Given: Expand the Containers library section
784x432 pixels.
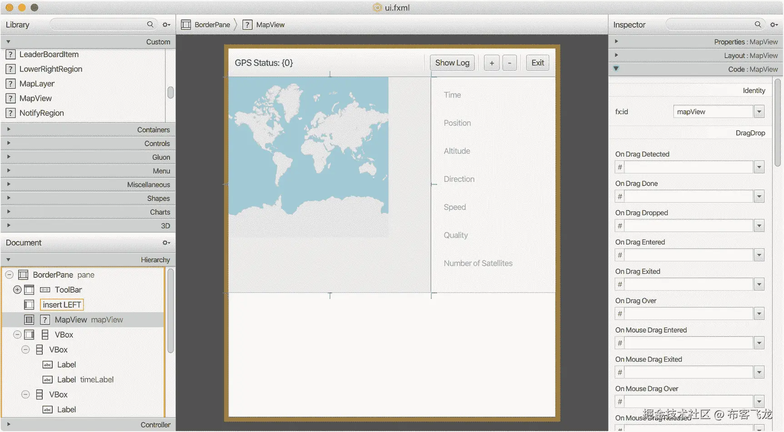Looking at the screenshot, I should pos(8,129).
